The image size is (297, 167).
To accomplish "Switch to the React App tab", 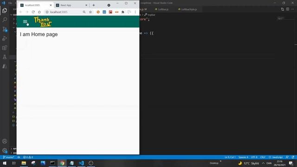I will pos(71,5).
